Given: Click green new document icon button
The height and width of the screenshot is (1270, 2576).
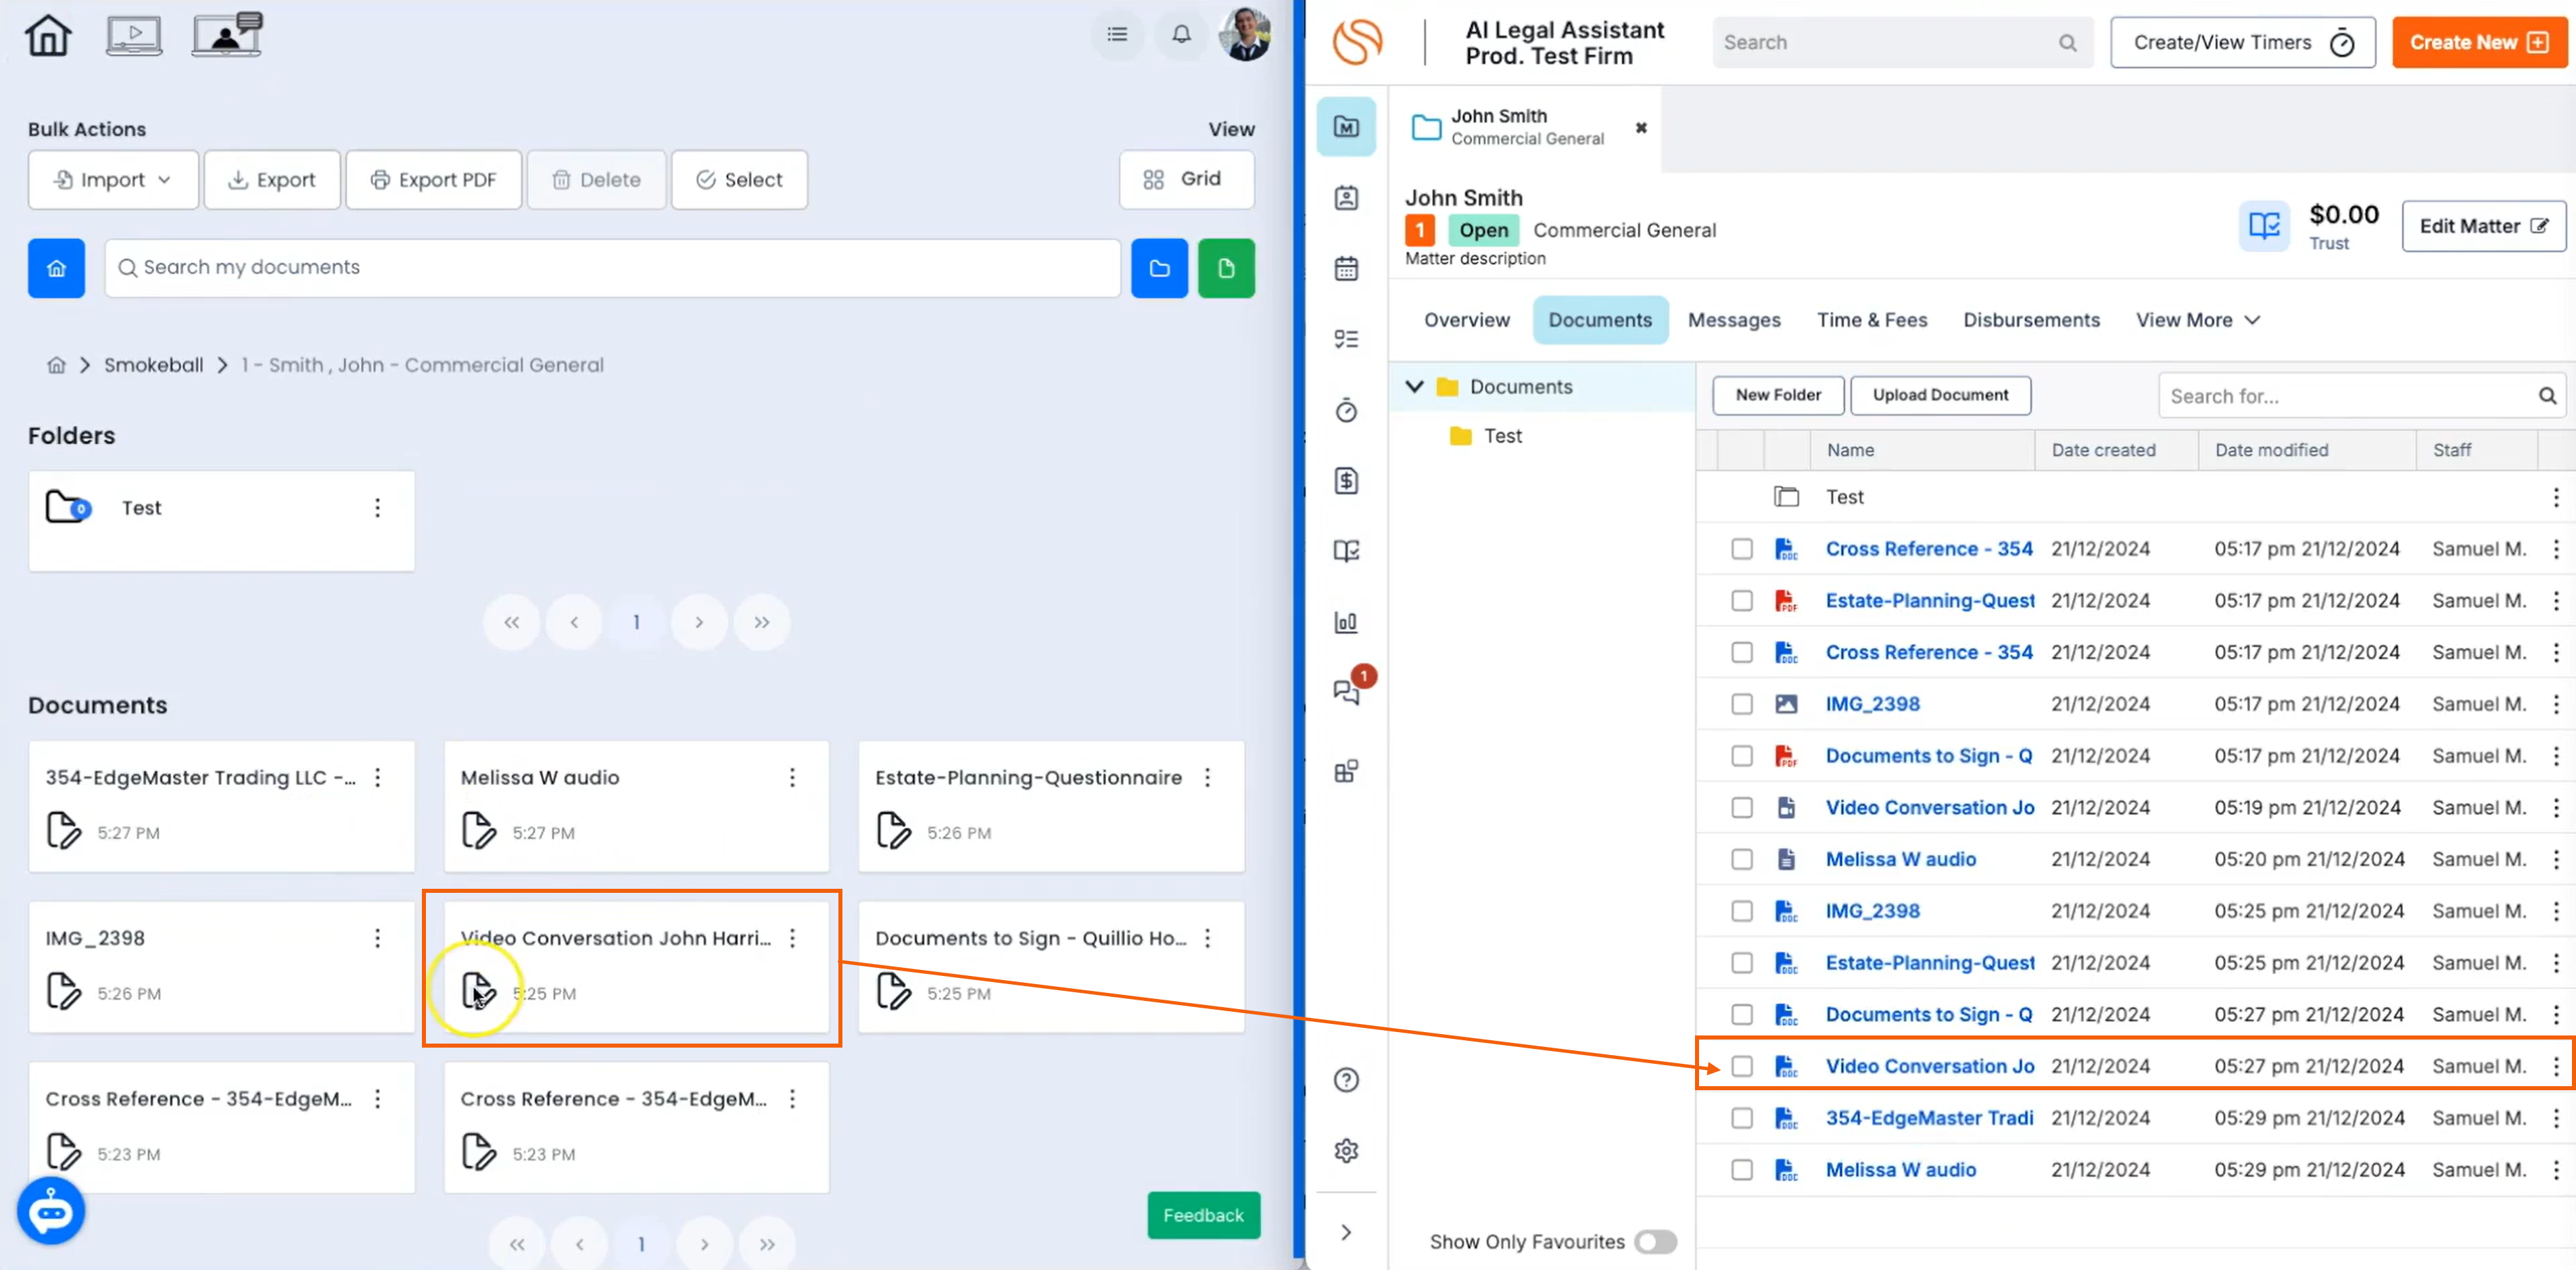Looking at the screenshot, I should 1226,268.
